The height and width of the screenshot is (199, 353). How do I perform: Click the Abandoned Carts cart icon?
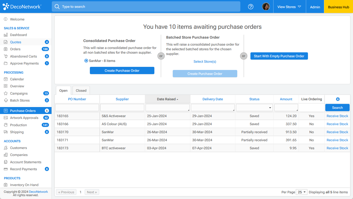coord(6,56)
